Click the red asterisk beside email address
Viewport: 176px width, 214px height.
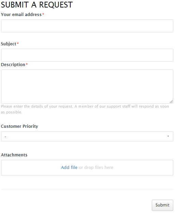[x=43, y=14]
